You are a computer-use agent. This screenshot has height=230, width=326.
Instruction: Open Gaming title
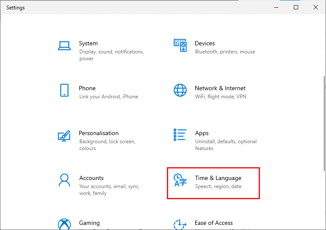(x=89, y=223)
